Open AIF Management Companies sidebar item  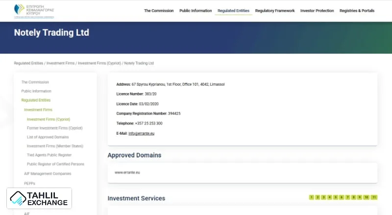click(48, 173)
